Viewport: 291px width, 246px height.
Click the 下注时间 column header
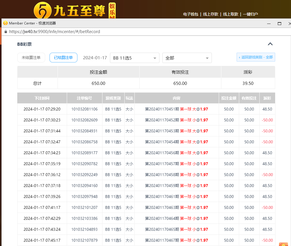click(x=42, y=98)
